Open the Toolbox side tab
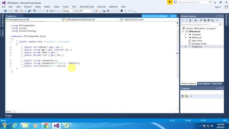The image size is (229, 129). pos(3,33)
